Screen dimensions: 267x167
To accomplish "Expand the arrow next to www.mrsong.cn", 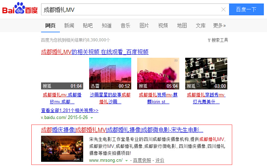I will pyautogui.click(x=127, y=160).
